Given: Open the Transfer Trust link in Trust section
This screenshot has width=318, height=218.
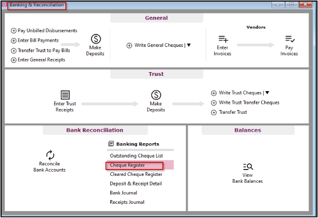Looking at the screenshot, I should (x=233, y=112).
